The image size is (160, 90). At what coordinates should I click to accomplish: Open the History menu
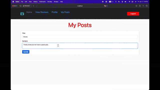click(35, 2)
